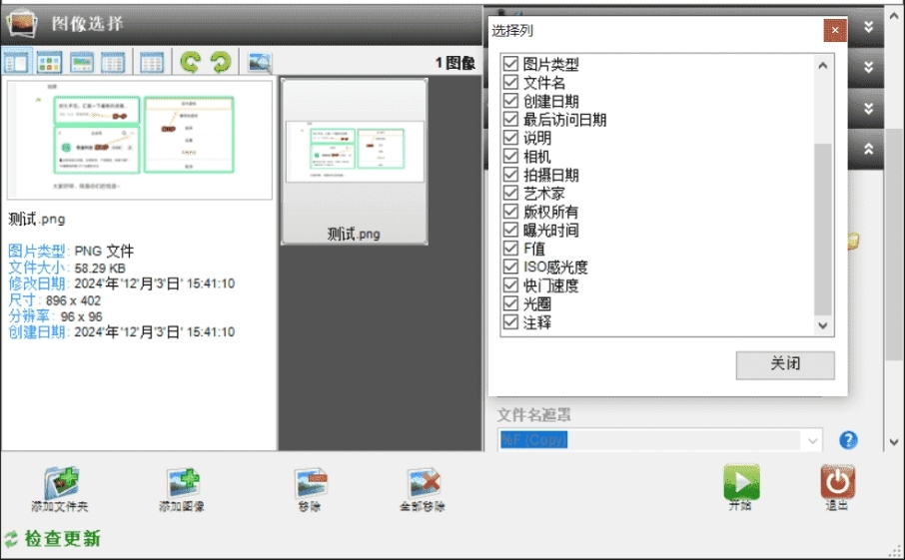The image size is (905, 560).
Task: Click the 图片类型 info label
Action: [37, 251]
